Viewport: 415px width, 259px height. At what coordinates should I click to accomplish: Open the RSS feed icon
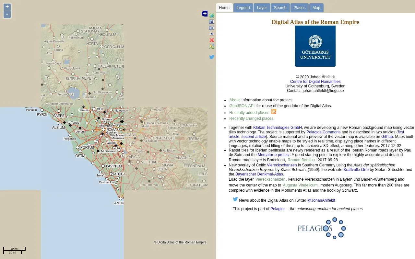274,111
